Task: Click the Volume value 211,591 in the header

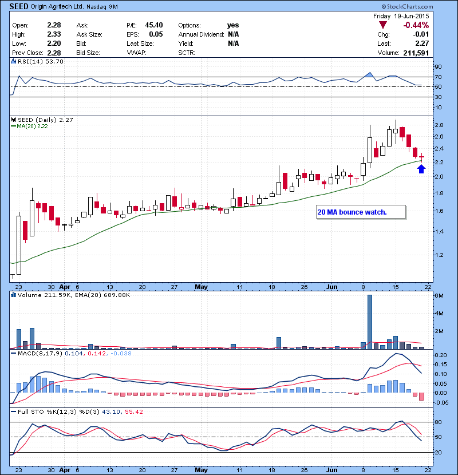Action: click(416, 53)
